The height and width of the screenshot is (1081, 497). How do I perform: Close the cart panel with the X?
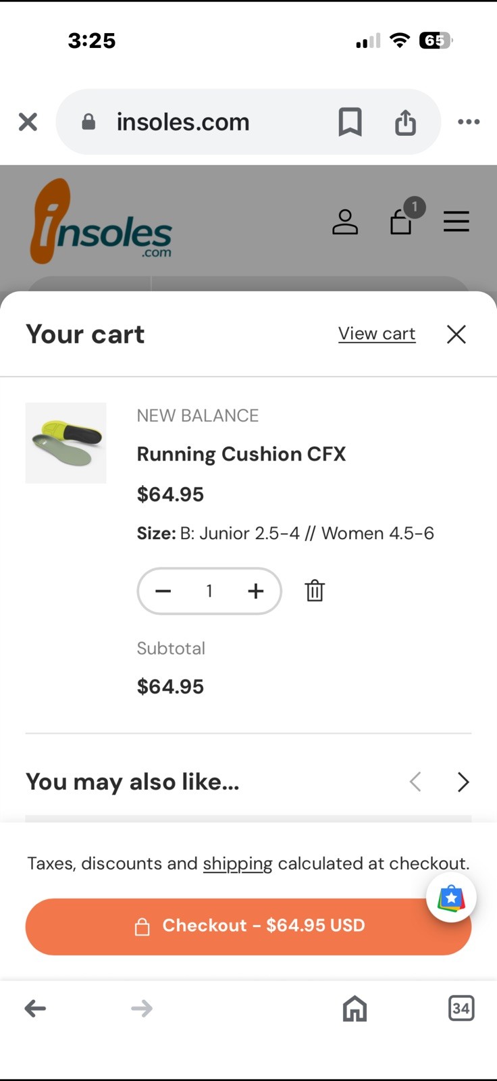pyautogui.click(x=456, y=334)
